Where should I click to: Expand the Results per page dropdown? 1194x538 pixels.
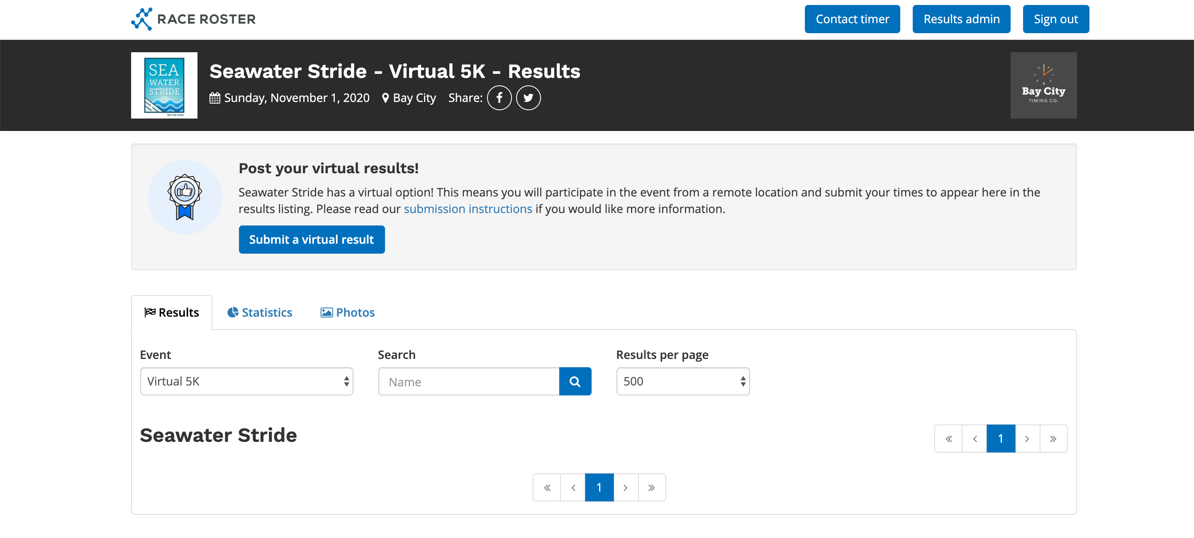tap(682, 381)
